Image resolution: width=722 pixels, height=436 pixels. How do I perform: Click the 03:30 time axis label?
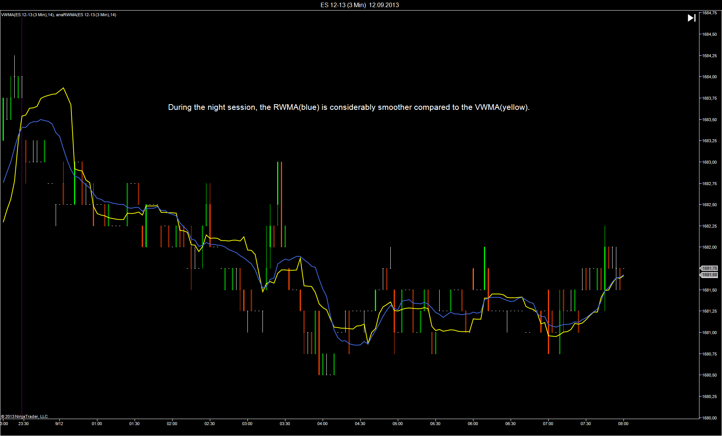click(285, 424)
